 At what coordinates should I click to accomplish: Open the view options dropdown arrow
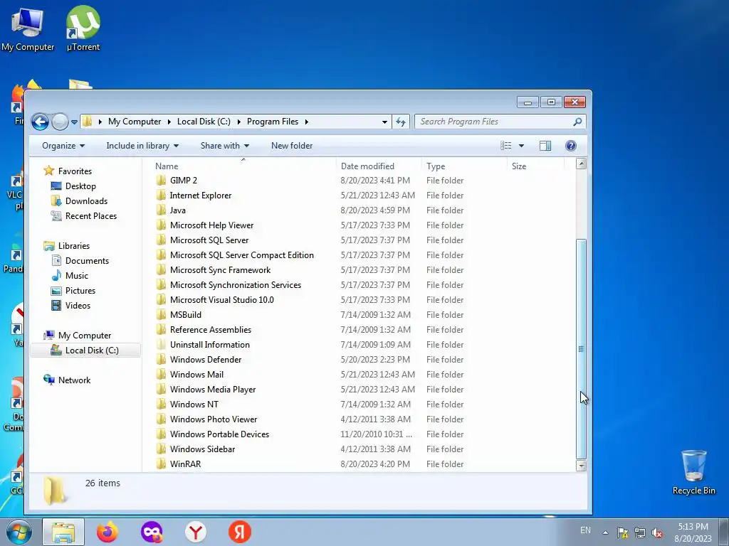[521, 146]
